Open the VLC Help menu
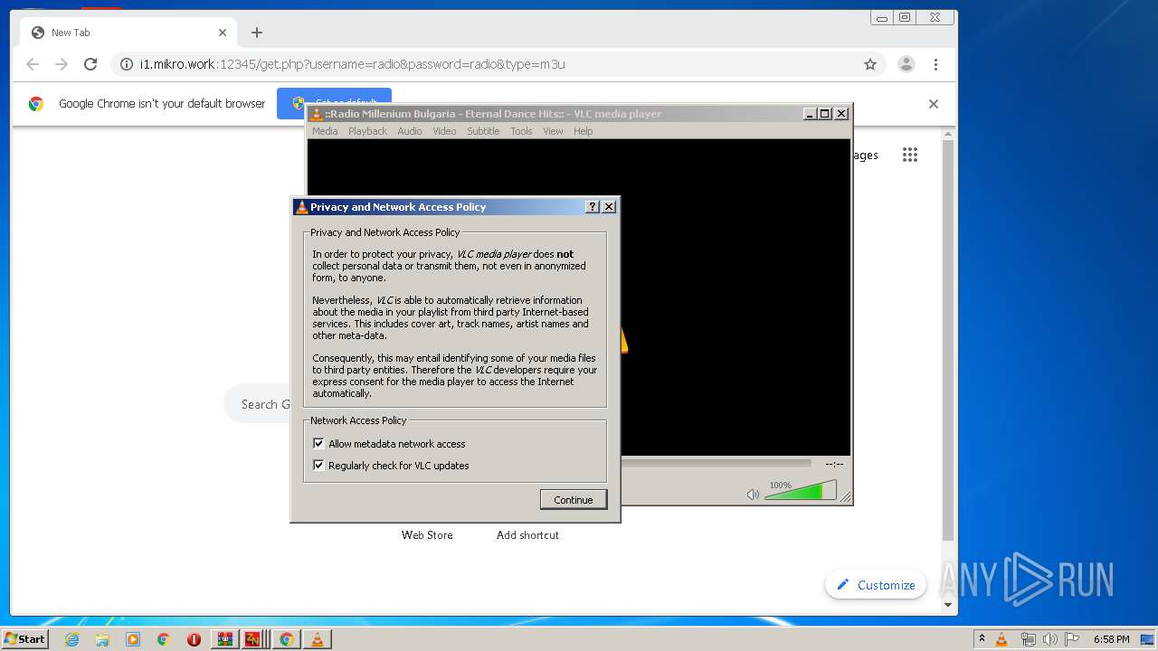Viewport: 1158px width, 651px height. [x=584, y=131]
